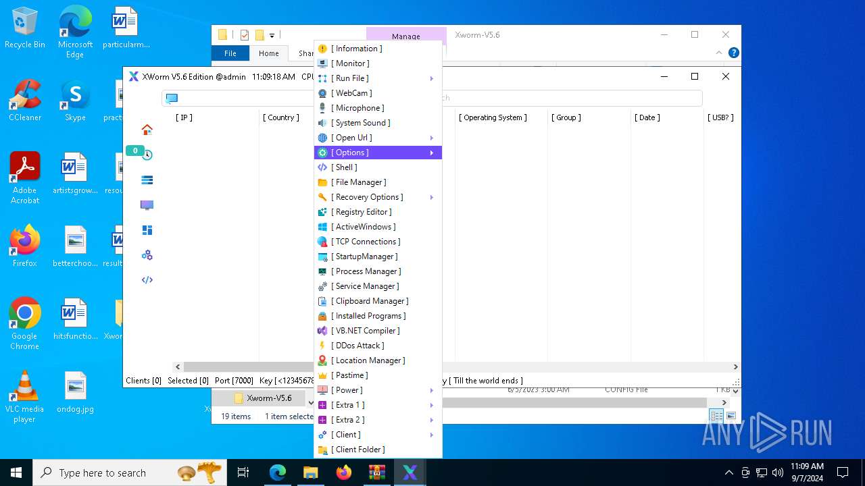Screen dimensions: 865x486
Task: Expand the Extra 1 submenu arrow
Action: [x=431, y=405]
